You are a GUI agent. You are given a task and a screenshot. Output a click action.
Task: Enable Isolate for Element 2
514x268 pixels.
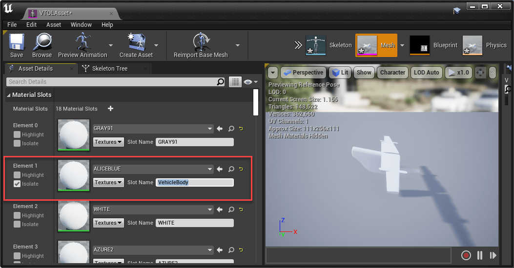click(x=17, y=224)
